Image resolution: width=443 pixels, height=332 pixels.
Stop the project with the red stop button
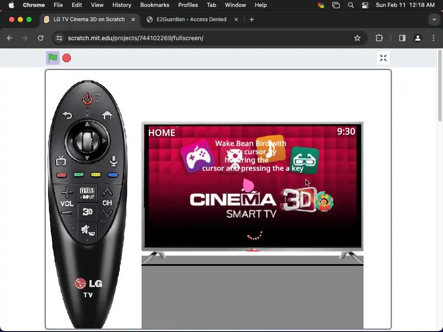tap(67, 58)
